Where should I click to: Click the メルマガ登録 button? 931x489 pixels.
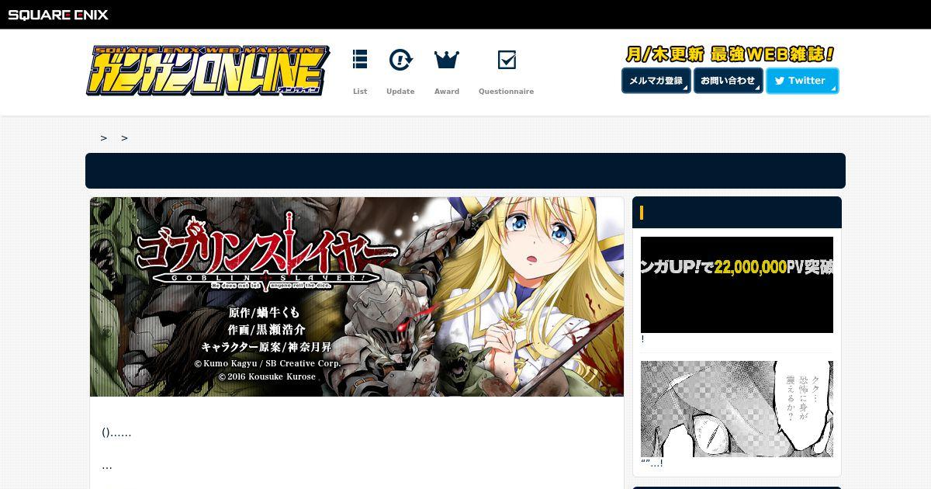coord(656,81)
